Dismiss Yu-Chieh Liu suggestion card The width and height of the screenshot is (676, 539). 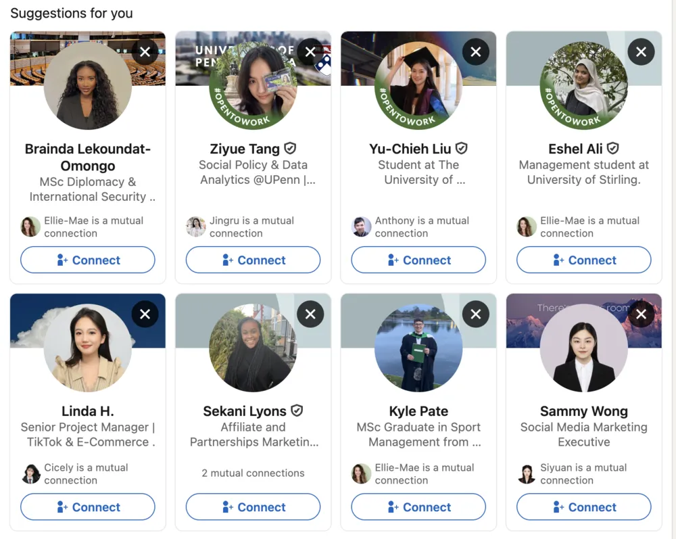point(475,52)
